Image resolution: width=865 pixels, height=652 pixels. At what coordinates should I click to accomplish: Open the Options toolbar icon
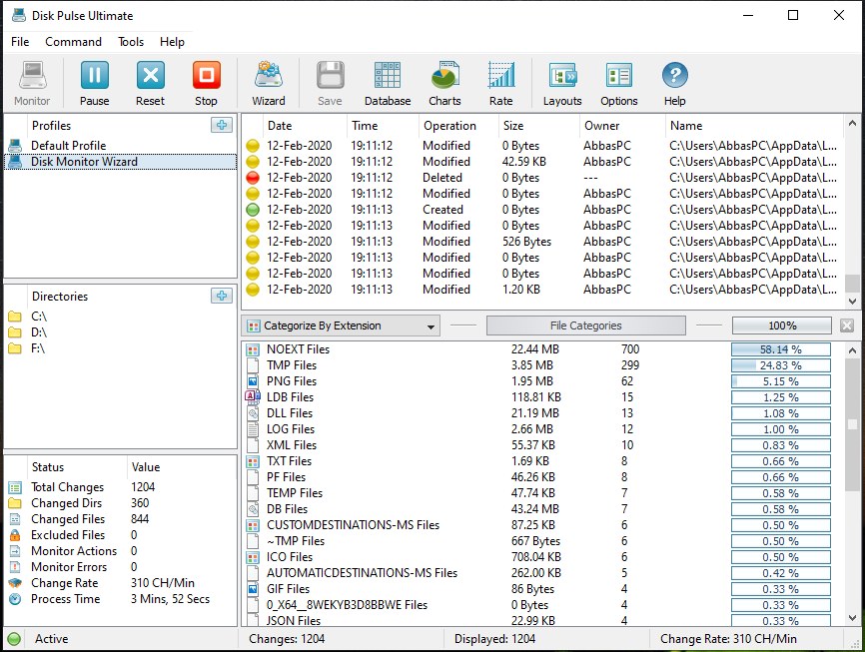click(x=619, y=76)
